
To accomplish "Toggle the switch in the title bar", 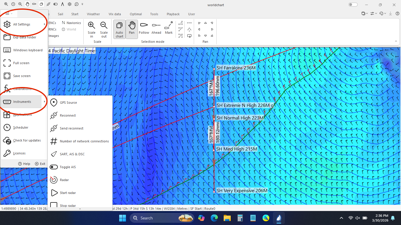I will [353, 5].
